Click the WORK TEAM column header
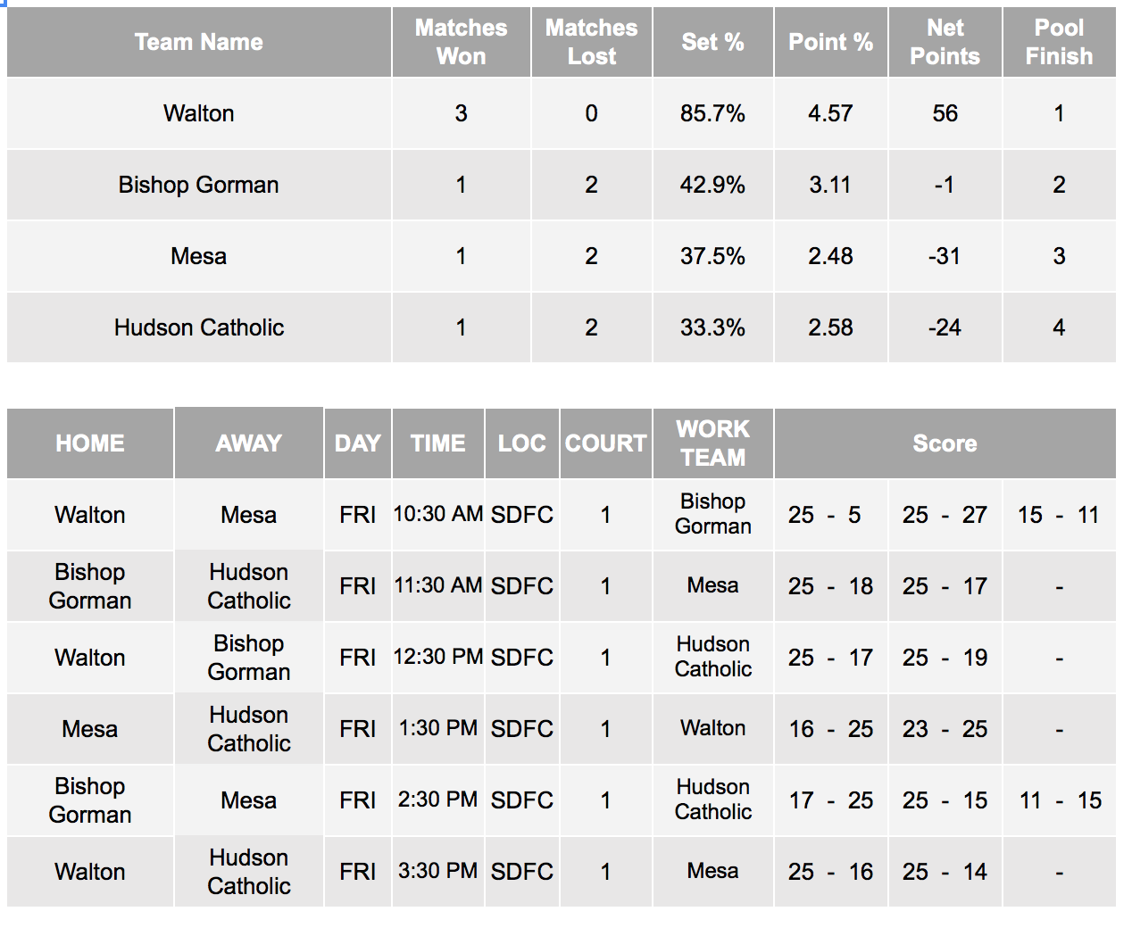Viewport: 1132px width, 928px height. point(712,443)
